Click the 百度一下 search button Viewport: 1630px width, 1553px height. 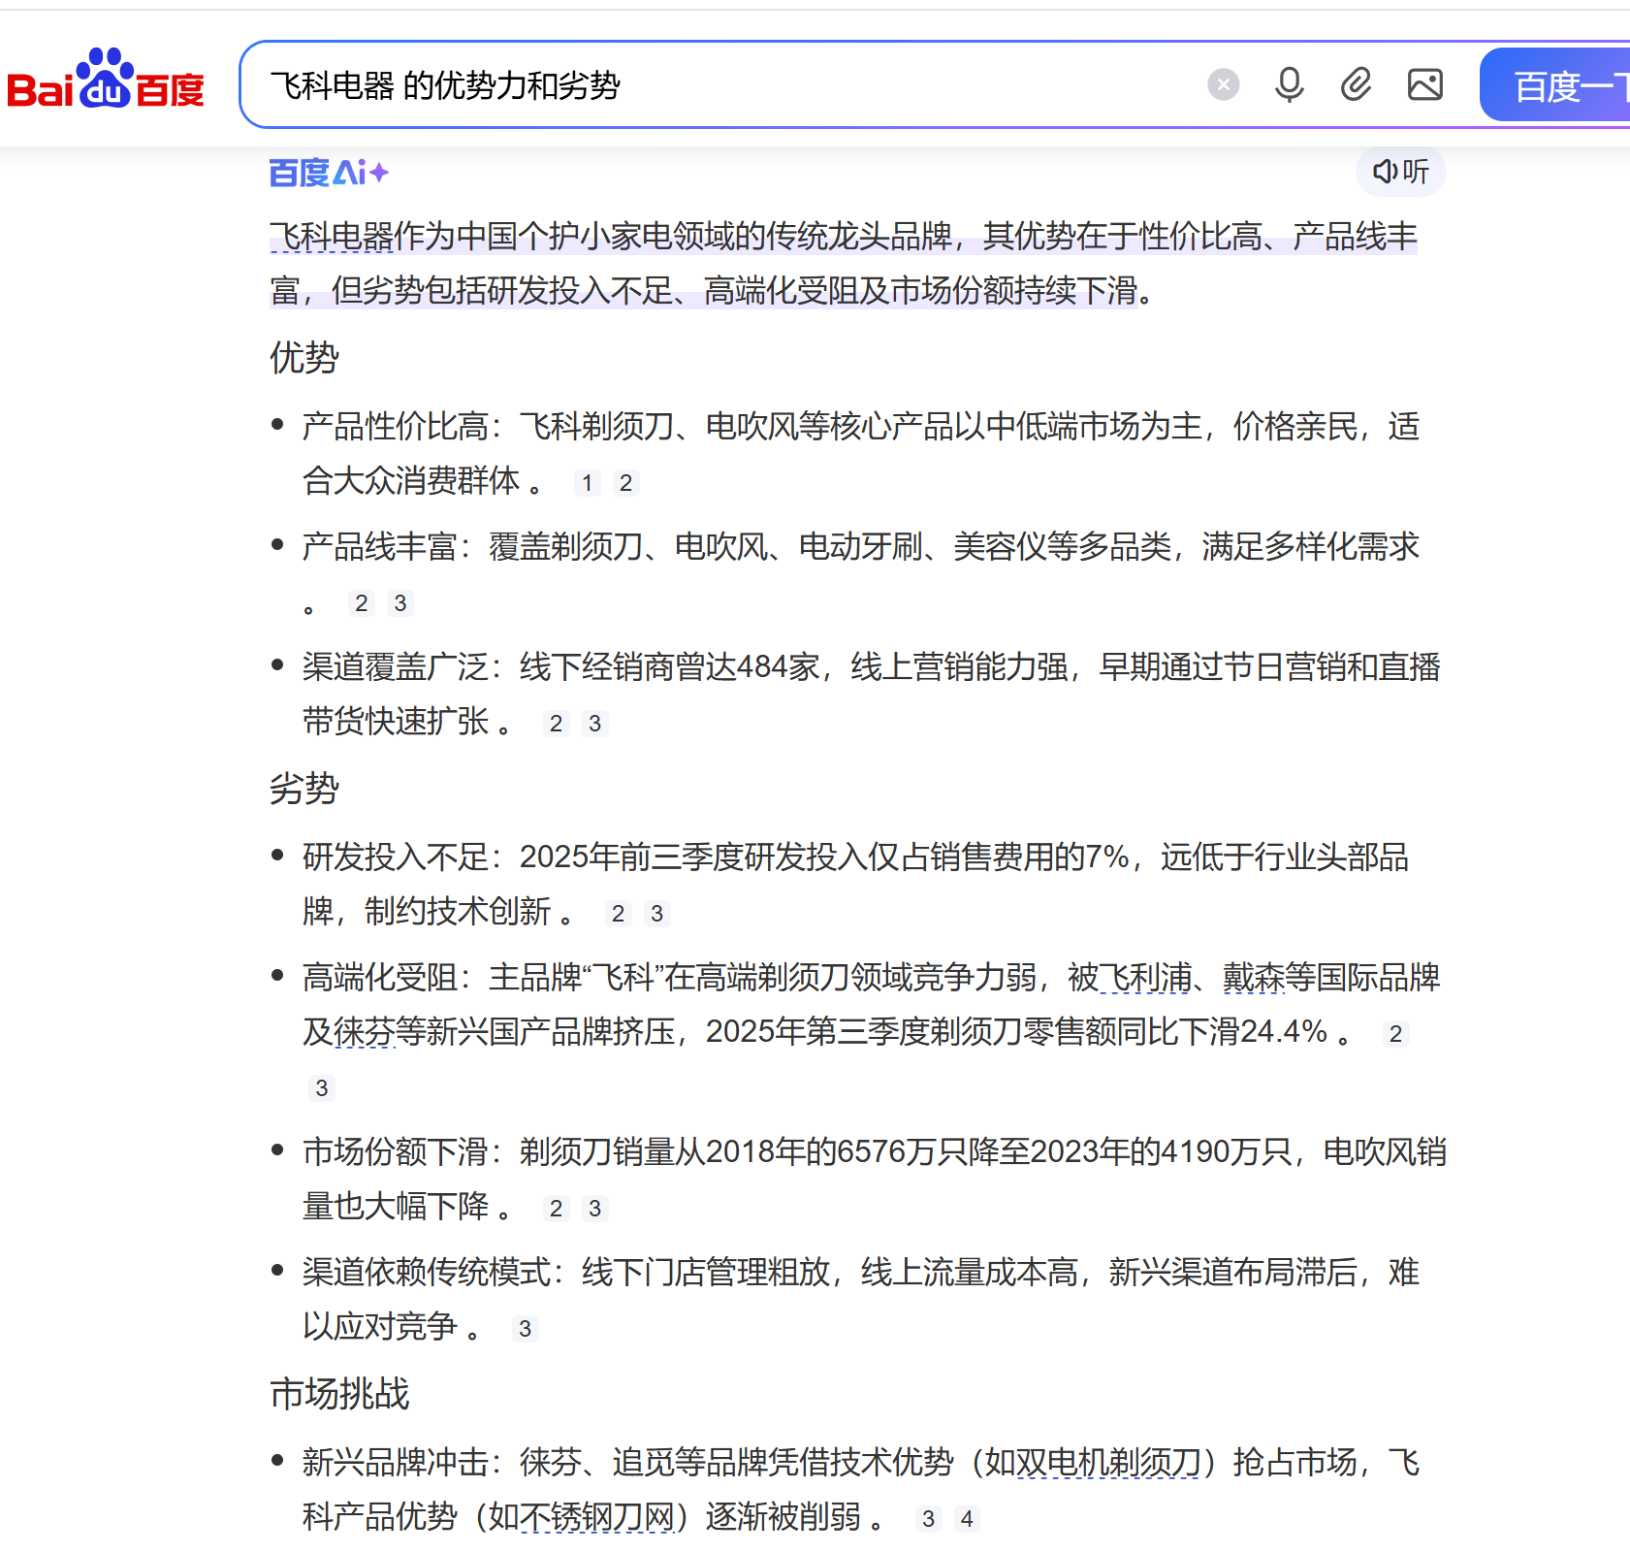click(x=1556, y=85)
